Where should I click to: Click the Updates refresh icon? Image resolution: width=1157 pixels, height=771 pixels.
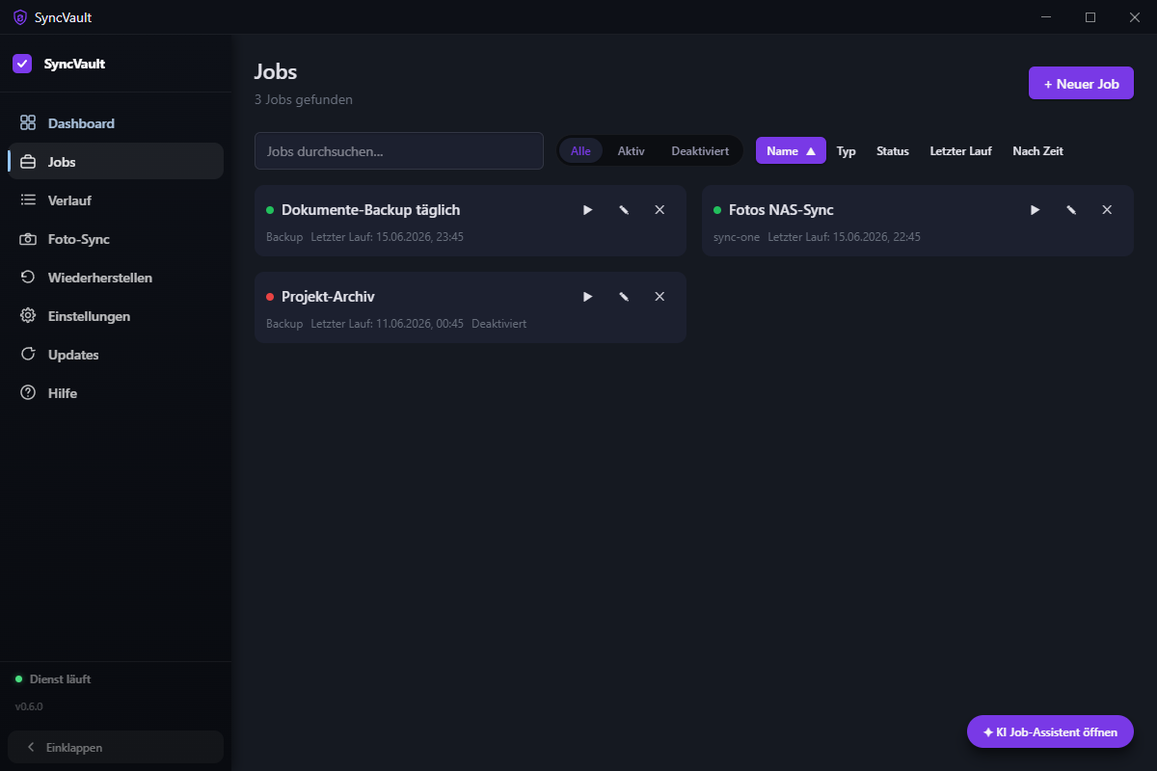[29, 355]
